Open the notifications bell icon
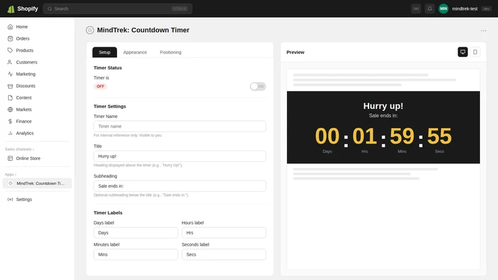Viewport: 498px width, 280px height. point(430,9)
